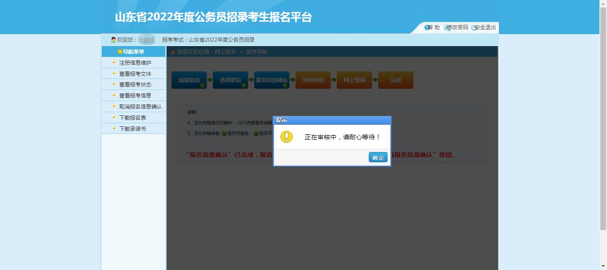Click the minus badge on the 填报信息 step
607x270 pixels.
pyautogui.click(x=203, y=85)
